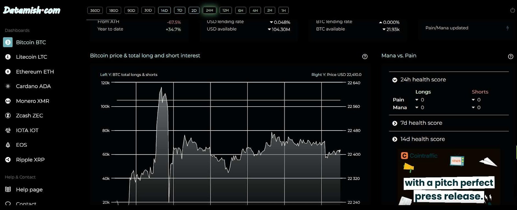This screenshot has width=517, height=210.
Task: Click the Cardano coin icon
Action: (8, 86)
